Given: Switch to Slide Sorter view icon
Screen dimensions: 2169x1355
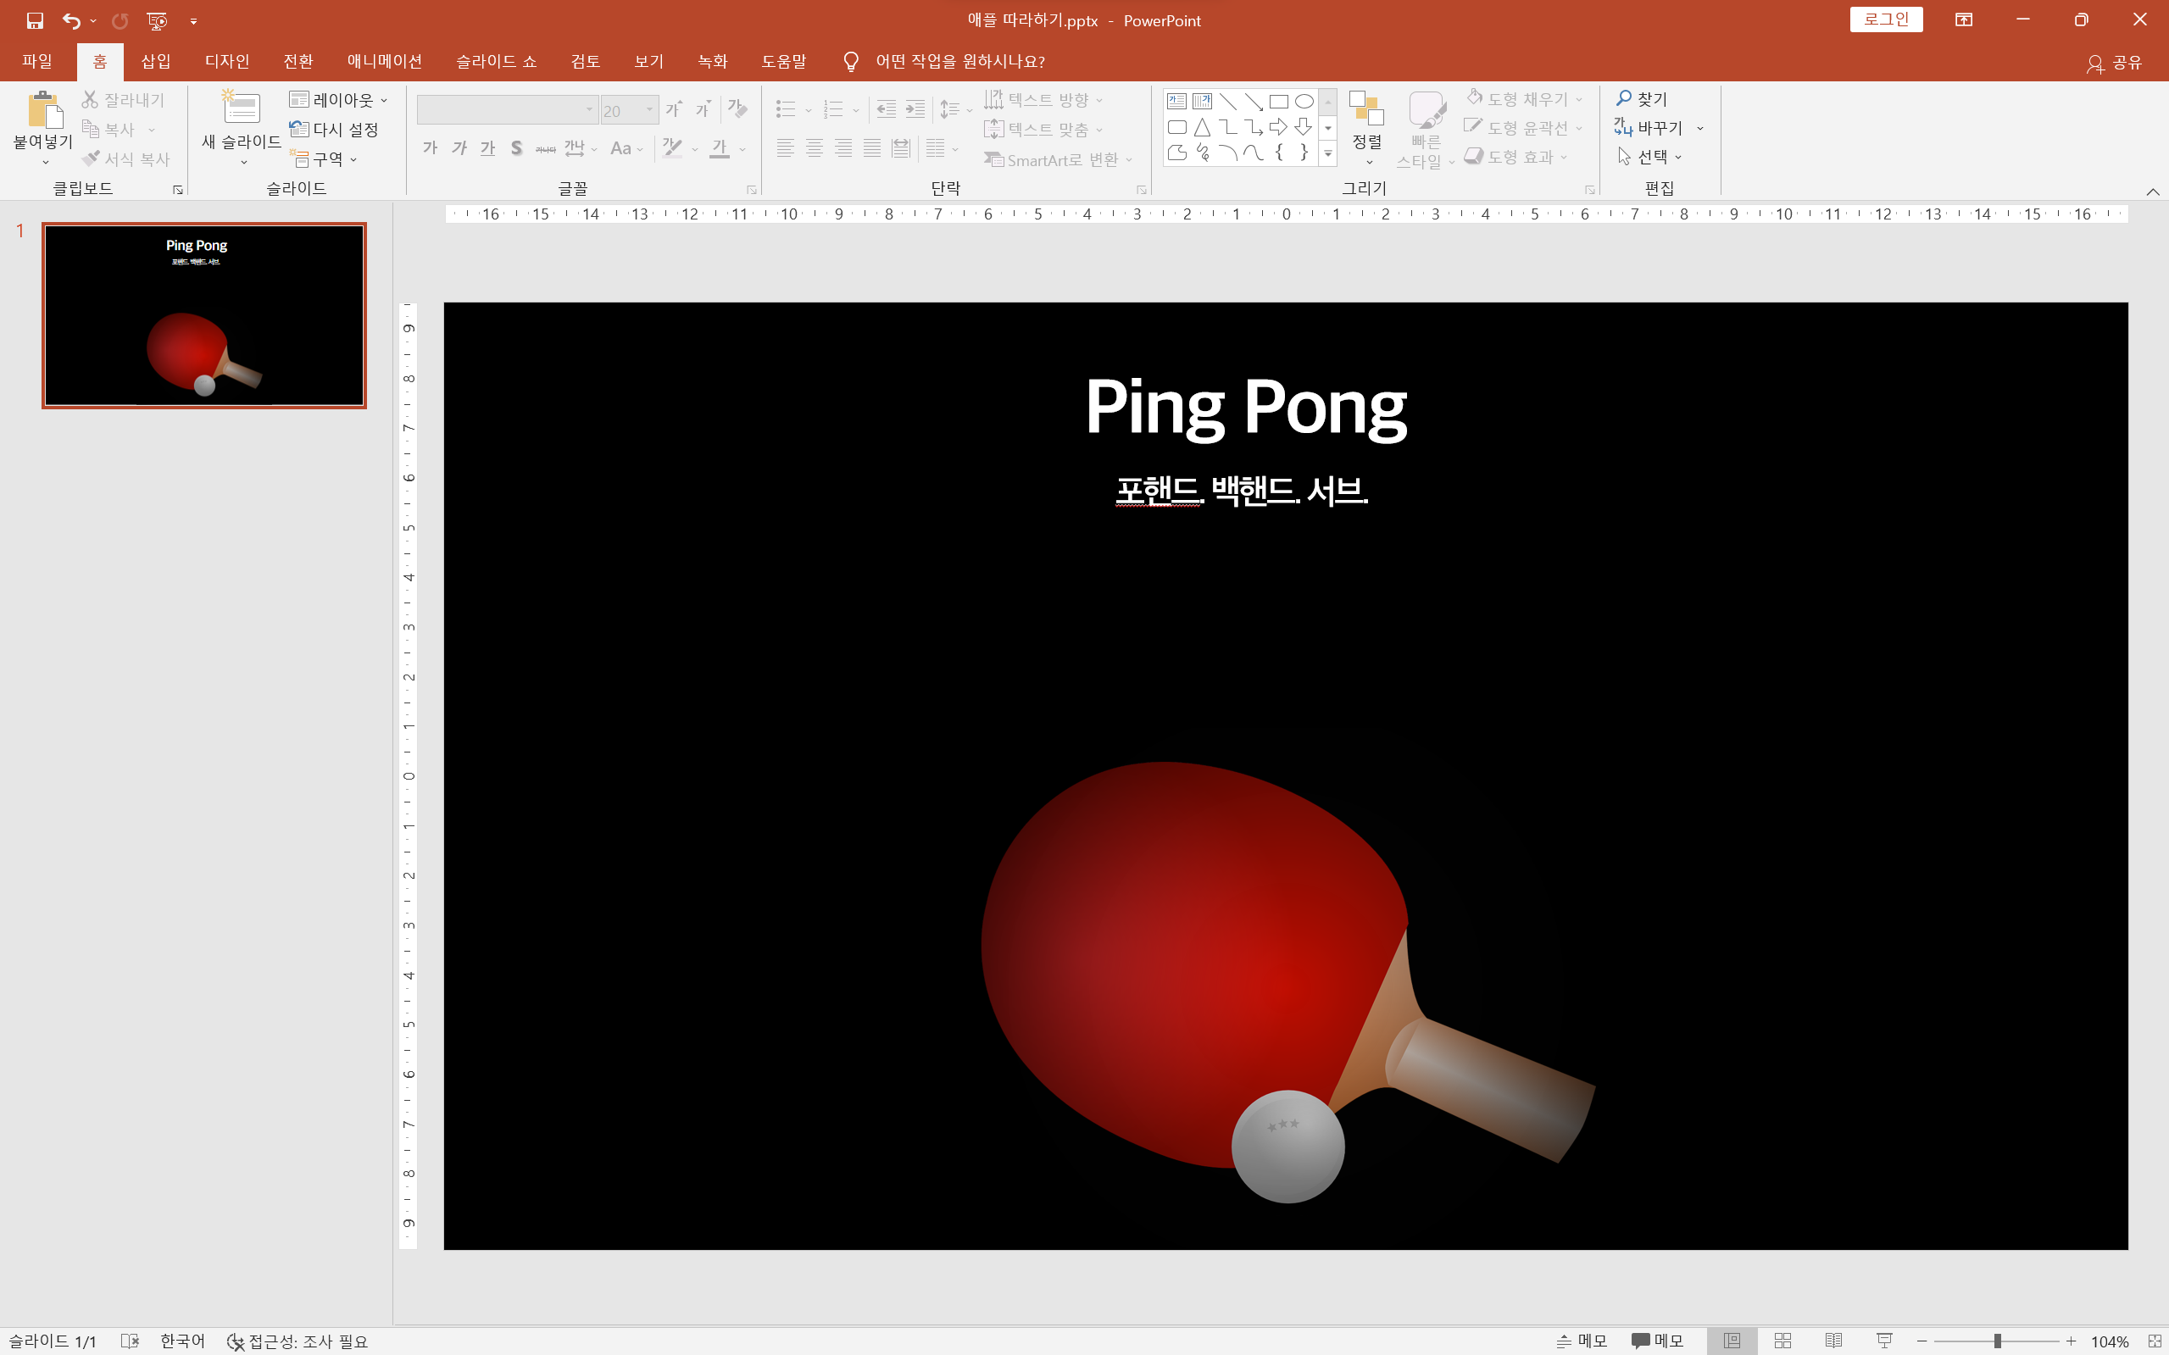Looking at the screenshot, I should tap(1782, 1341).
